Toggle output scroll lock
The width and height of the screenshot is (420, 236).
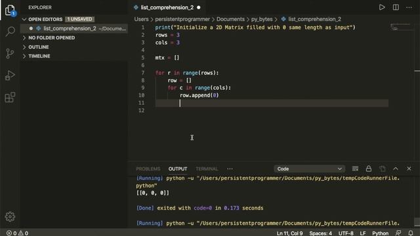click(x=369, y=168)
